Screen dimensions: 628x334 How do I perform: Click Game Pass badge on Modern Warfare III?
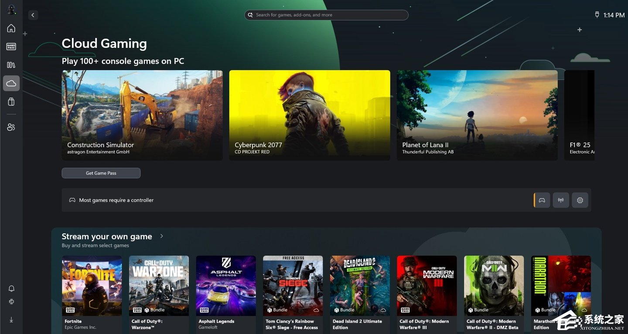click(405, 310)
